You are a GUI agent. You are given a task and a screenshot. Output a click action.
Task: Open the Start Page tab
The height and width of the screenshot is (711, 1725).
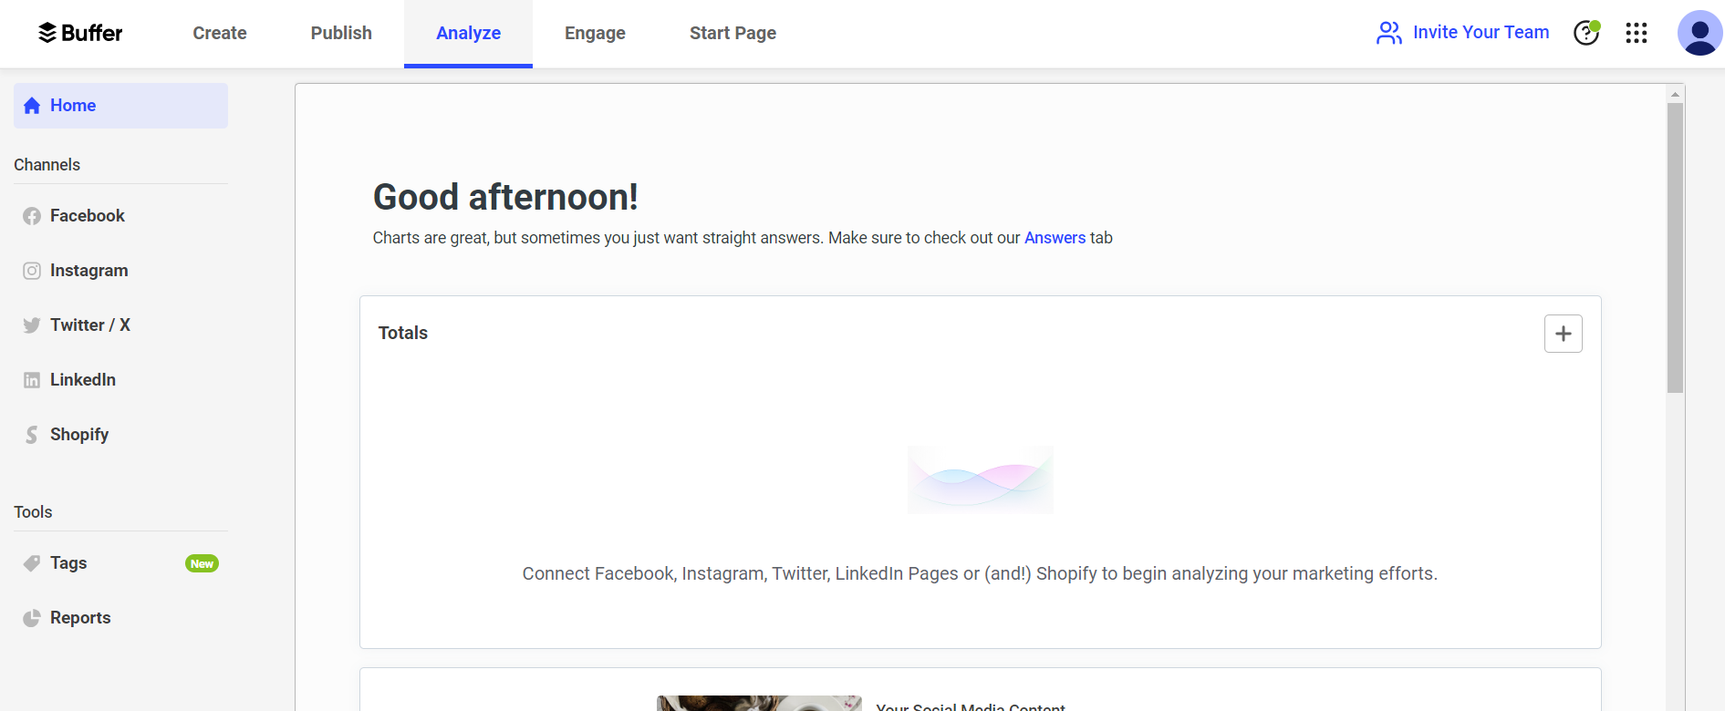[733, 34]
